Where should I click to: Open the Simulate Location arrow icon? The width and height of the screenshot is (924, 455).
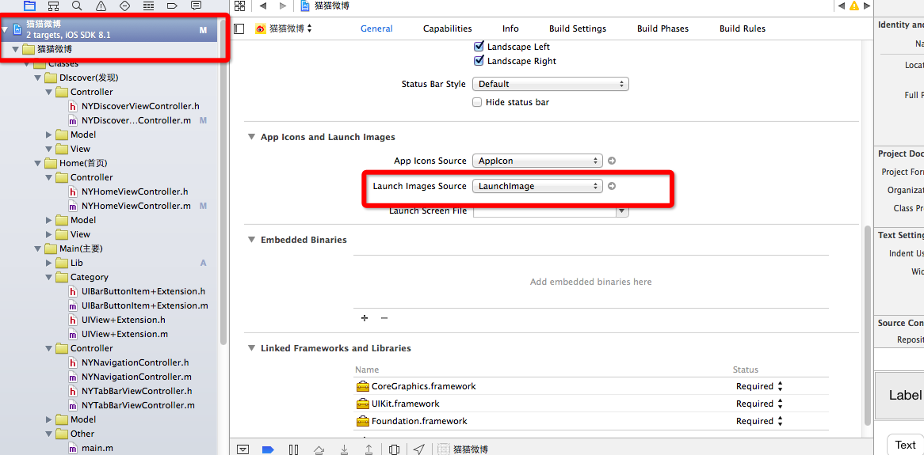click(419, 449)
